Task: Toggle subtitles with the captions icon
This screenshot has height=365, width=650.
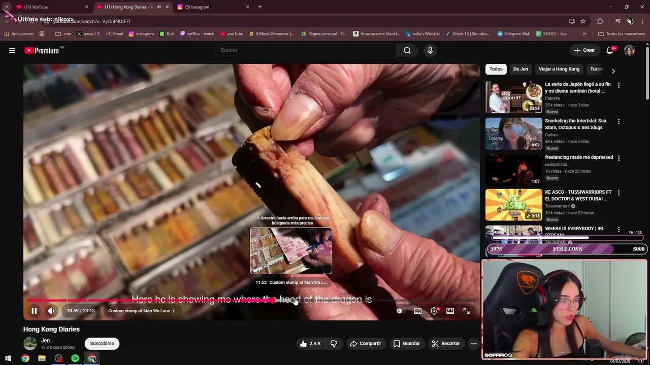Action: pos(417,311)
